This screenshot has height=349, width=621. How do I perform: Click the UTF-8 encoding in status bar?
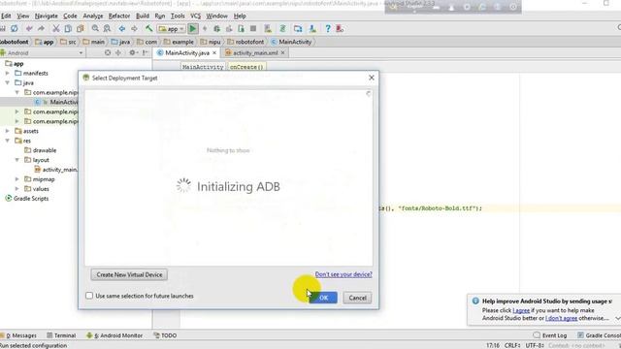point(535,345)
